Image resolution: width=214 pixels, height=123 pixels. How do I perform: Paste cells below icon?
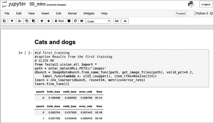point(34,21)
